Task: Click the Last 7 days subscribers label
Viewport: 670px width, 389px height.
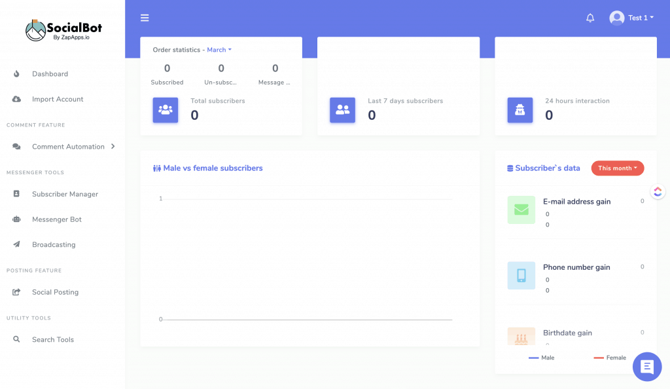Action: click(x=406, y=101)
